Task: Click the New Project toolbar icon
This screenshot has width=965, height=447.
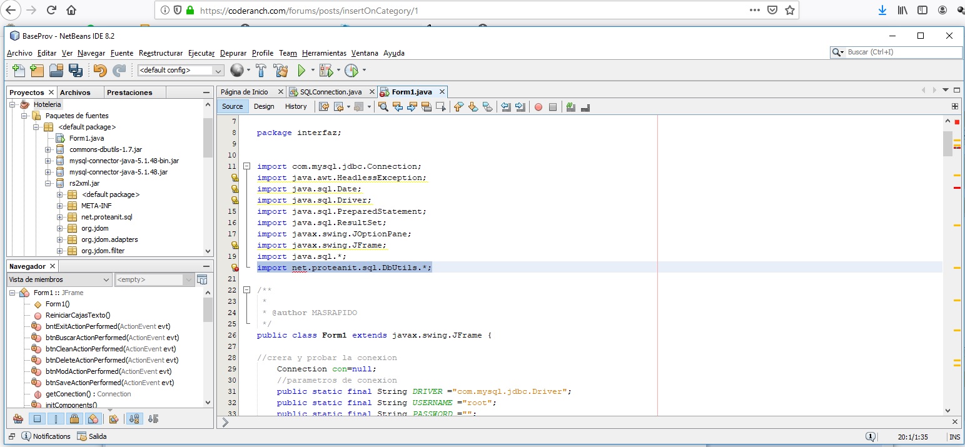Action: pyautogui.click(x=37, y=70)
